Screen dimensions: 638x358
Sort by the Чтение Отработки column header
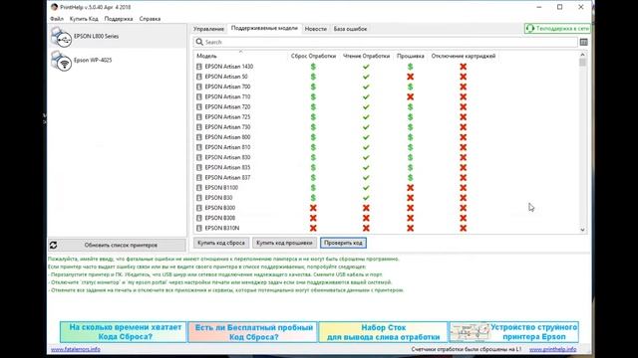coord(366,56)
